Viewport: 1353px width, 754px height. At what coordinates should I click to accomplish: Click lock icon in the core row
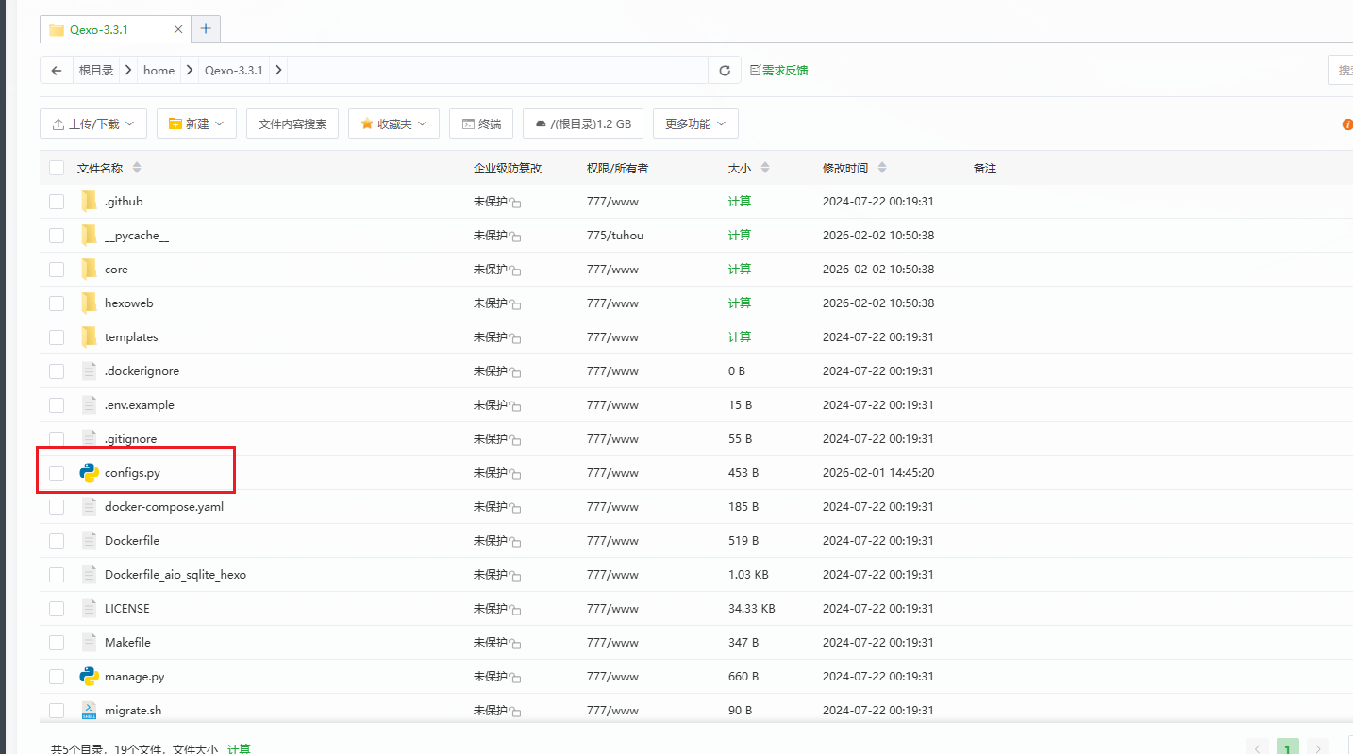pyautogui.click(x=516, y=270)
